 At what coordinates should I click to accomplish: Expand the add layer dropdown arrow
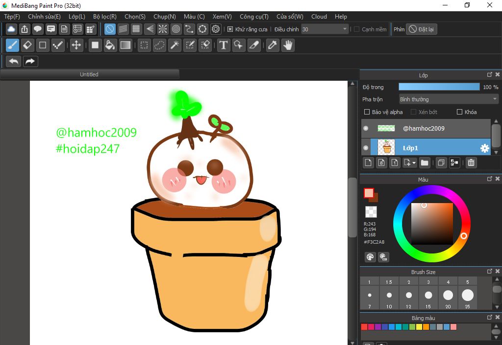tap(414, 163)
